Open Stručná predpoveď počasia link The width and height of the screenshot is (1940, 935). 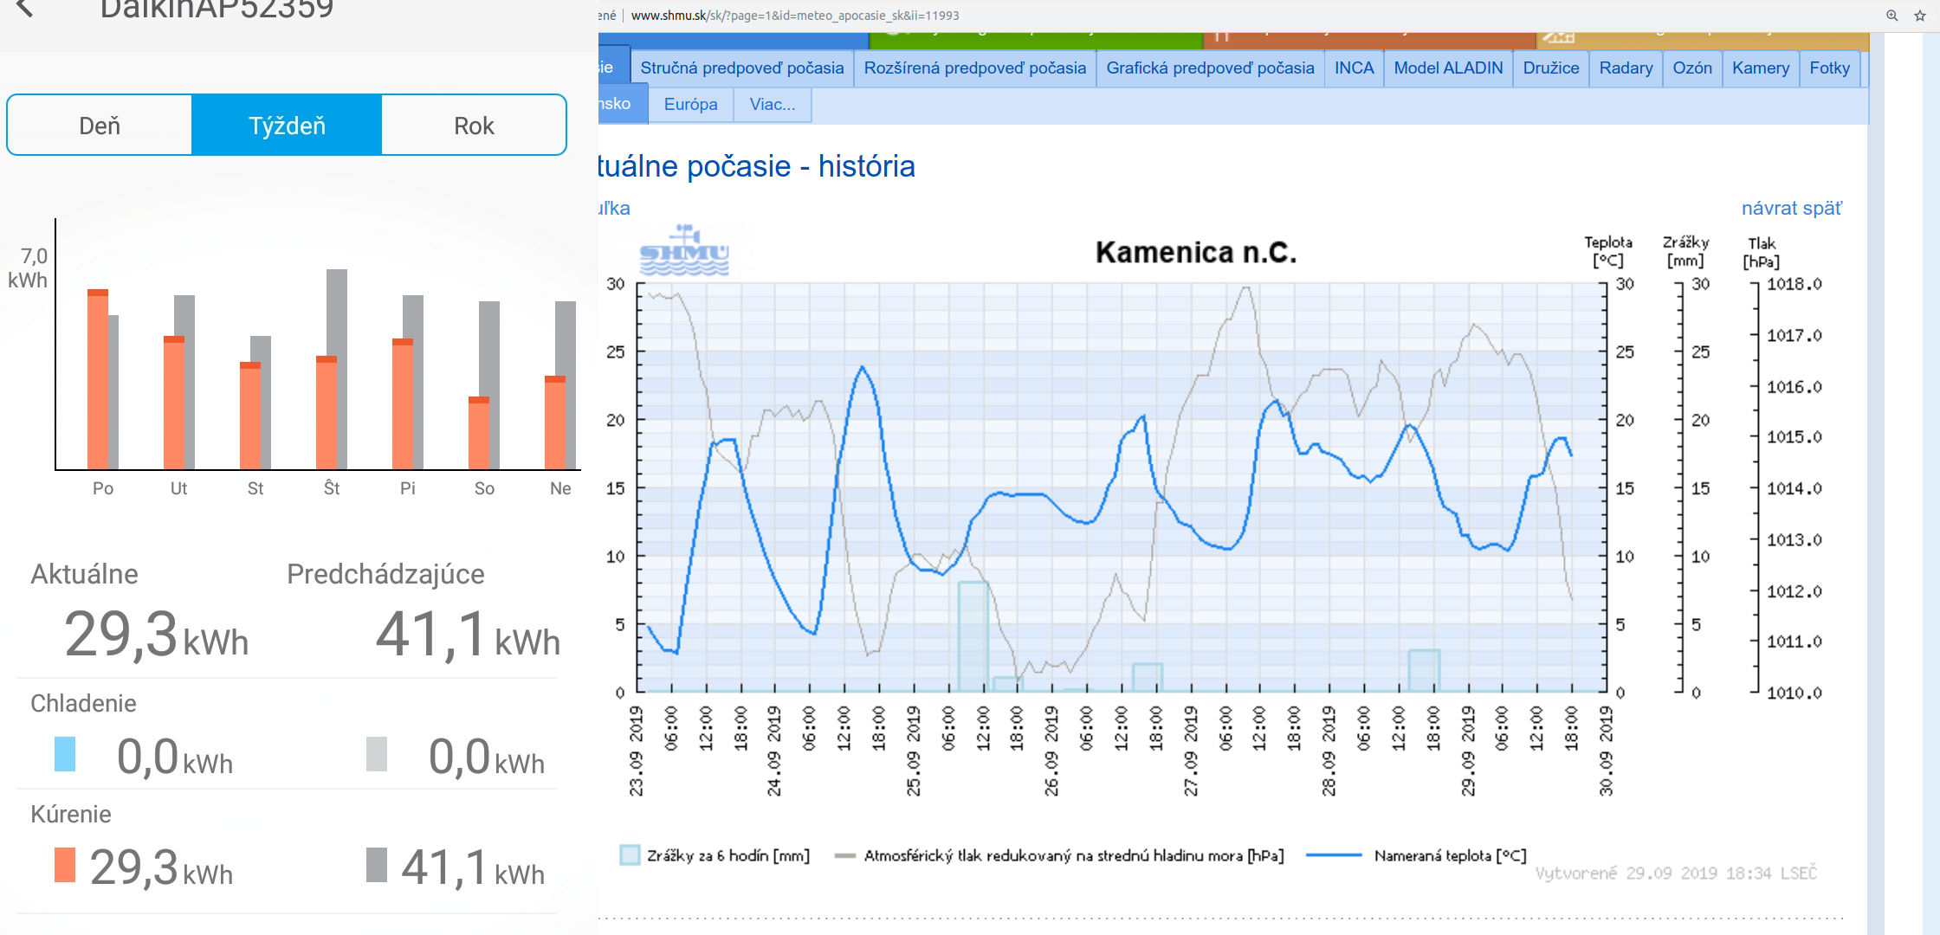742,68
